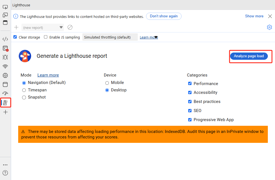
Task: Click the IndexedDB warning message
Action: click(143, 134)
